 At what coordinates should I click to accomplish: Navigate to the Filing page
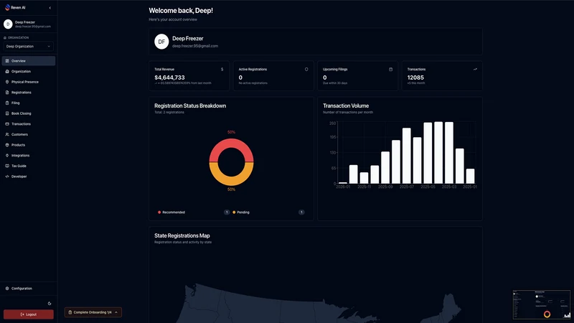[x=29, y=103]
